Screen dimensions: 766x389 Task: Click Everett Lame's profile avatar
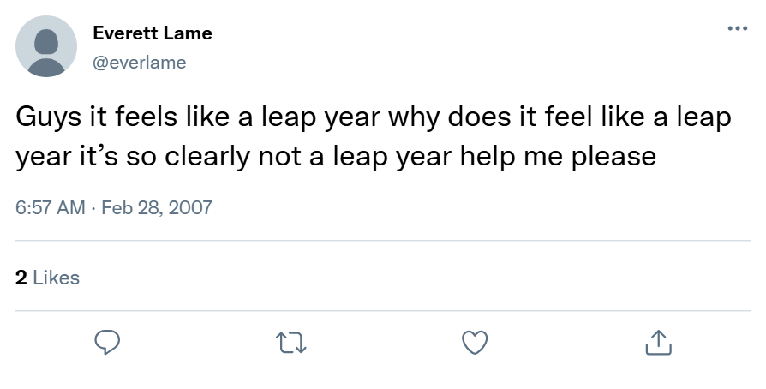pos(46,46)
